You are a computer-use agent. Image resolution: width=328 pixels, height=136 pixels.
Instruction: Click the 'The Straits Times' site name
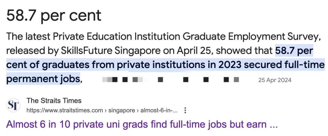point(54,101)
